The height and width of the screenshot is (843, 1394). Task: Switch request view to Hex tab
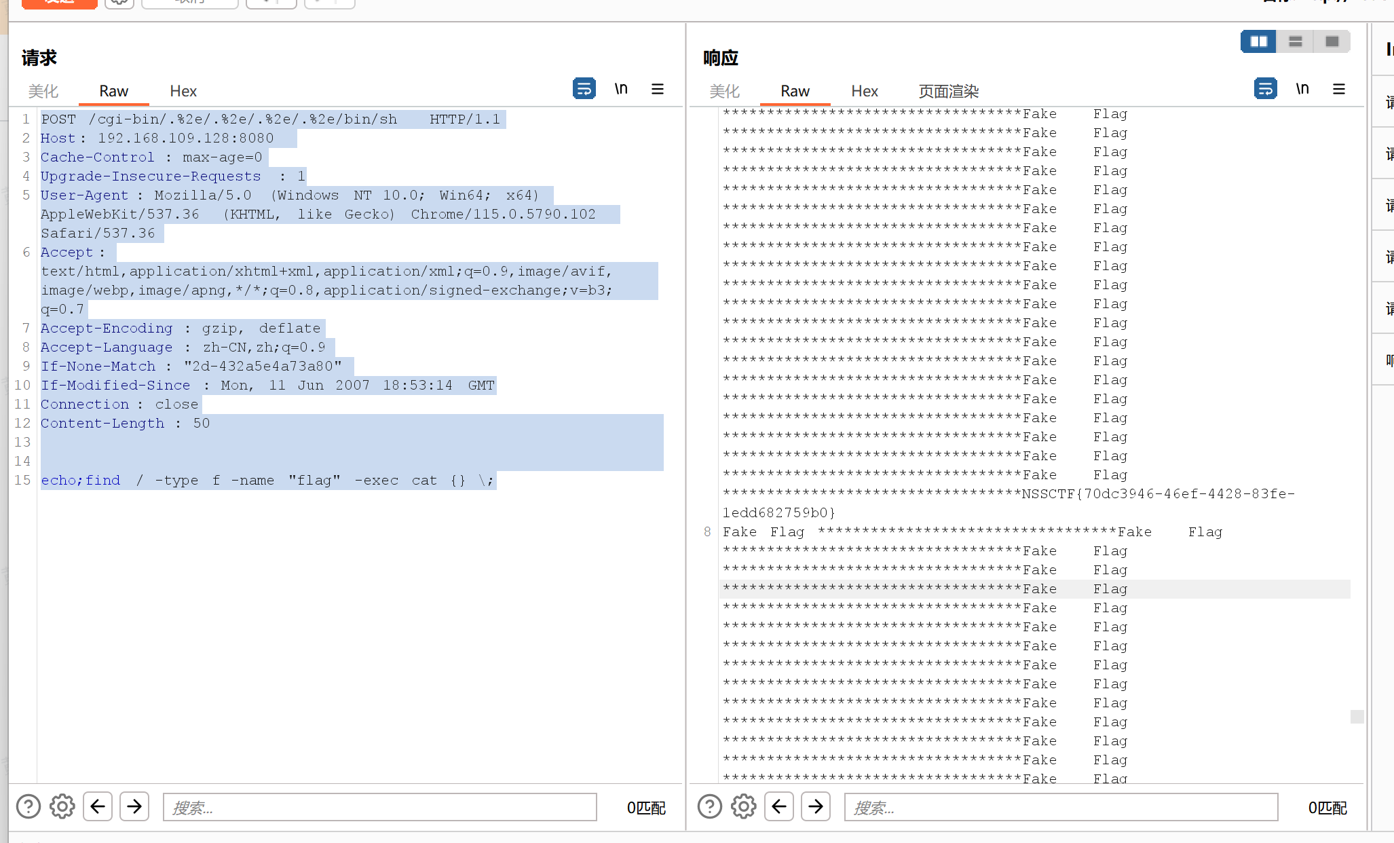(x=183, y=91)
